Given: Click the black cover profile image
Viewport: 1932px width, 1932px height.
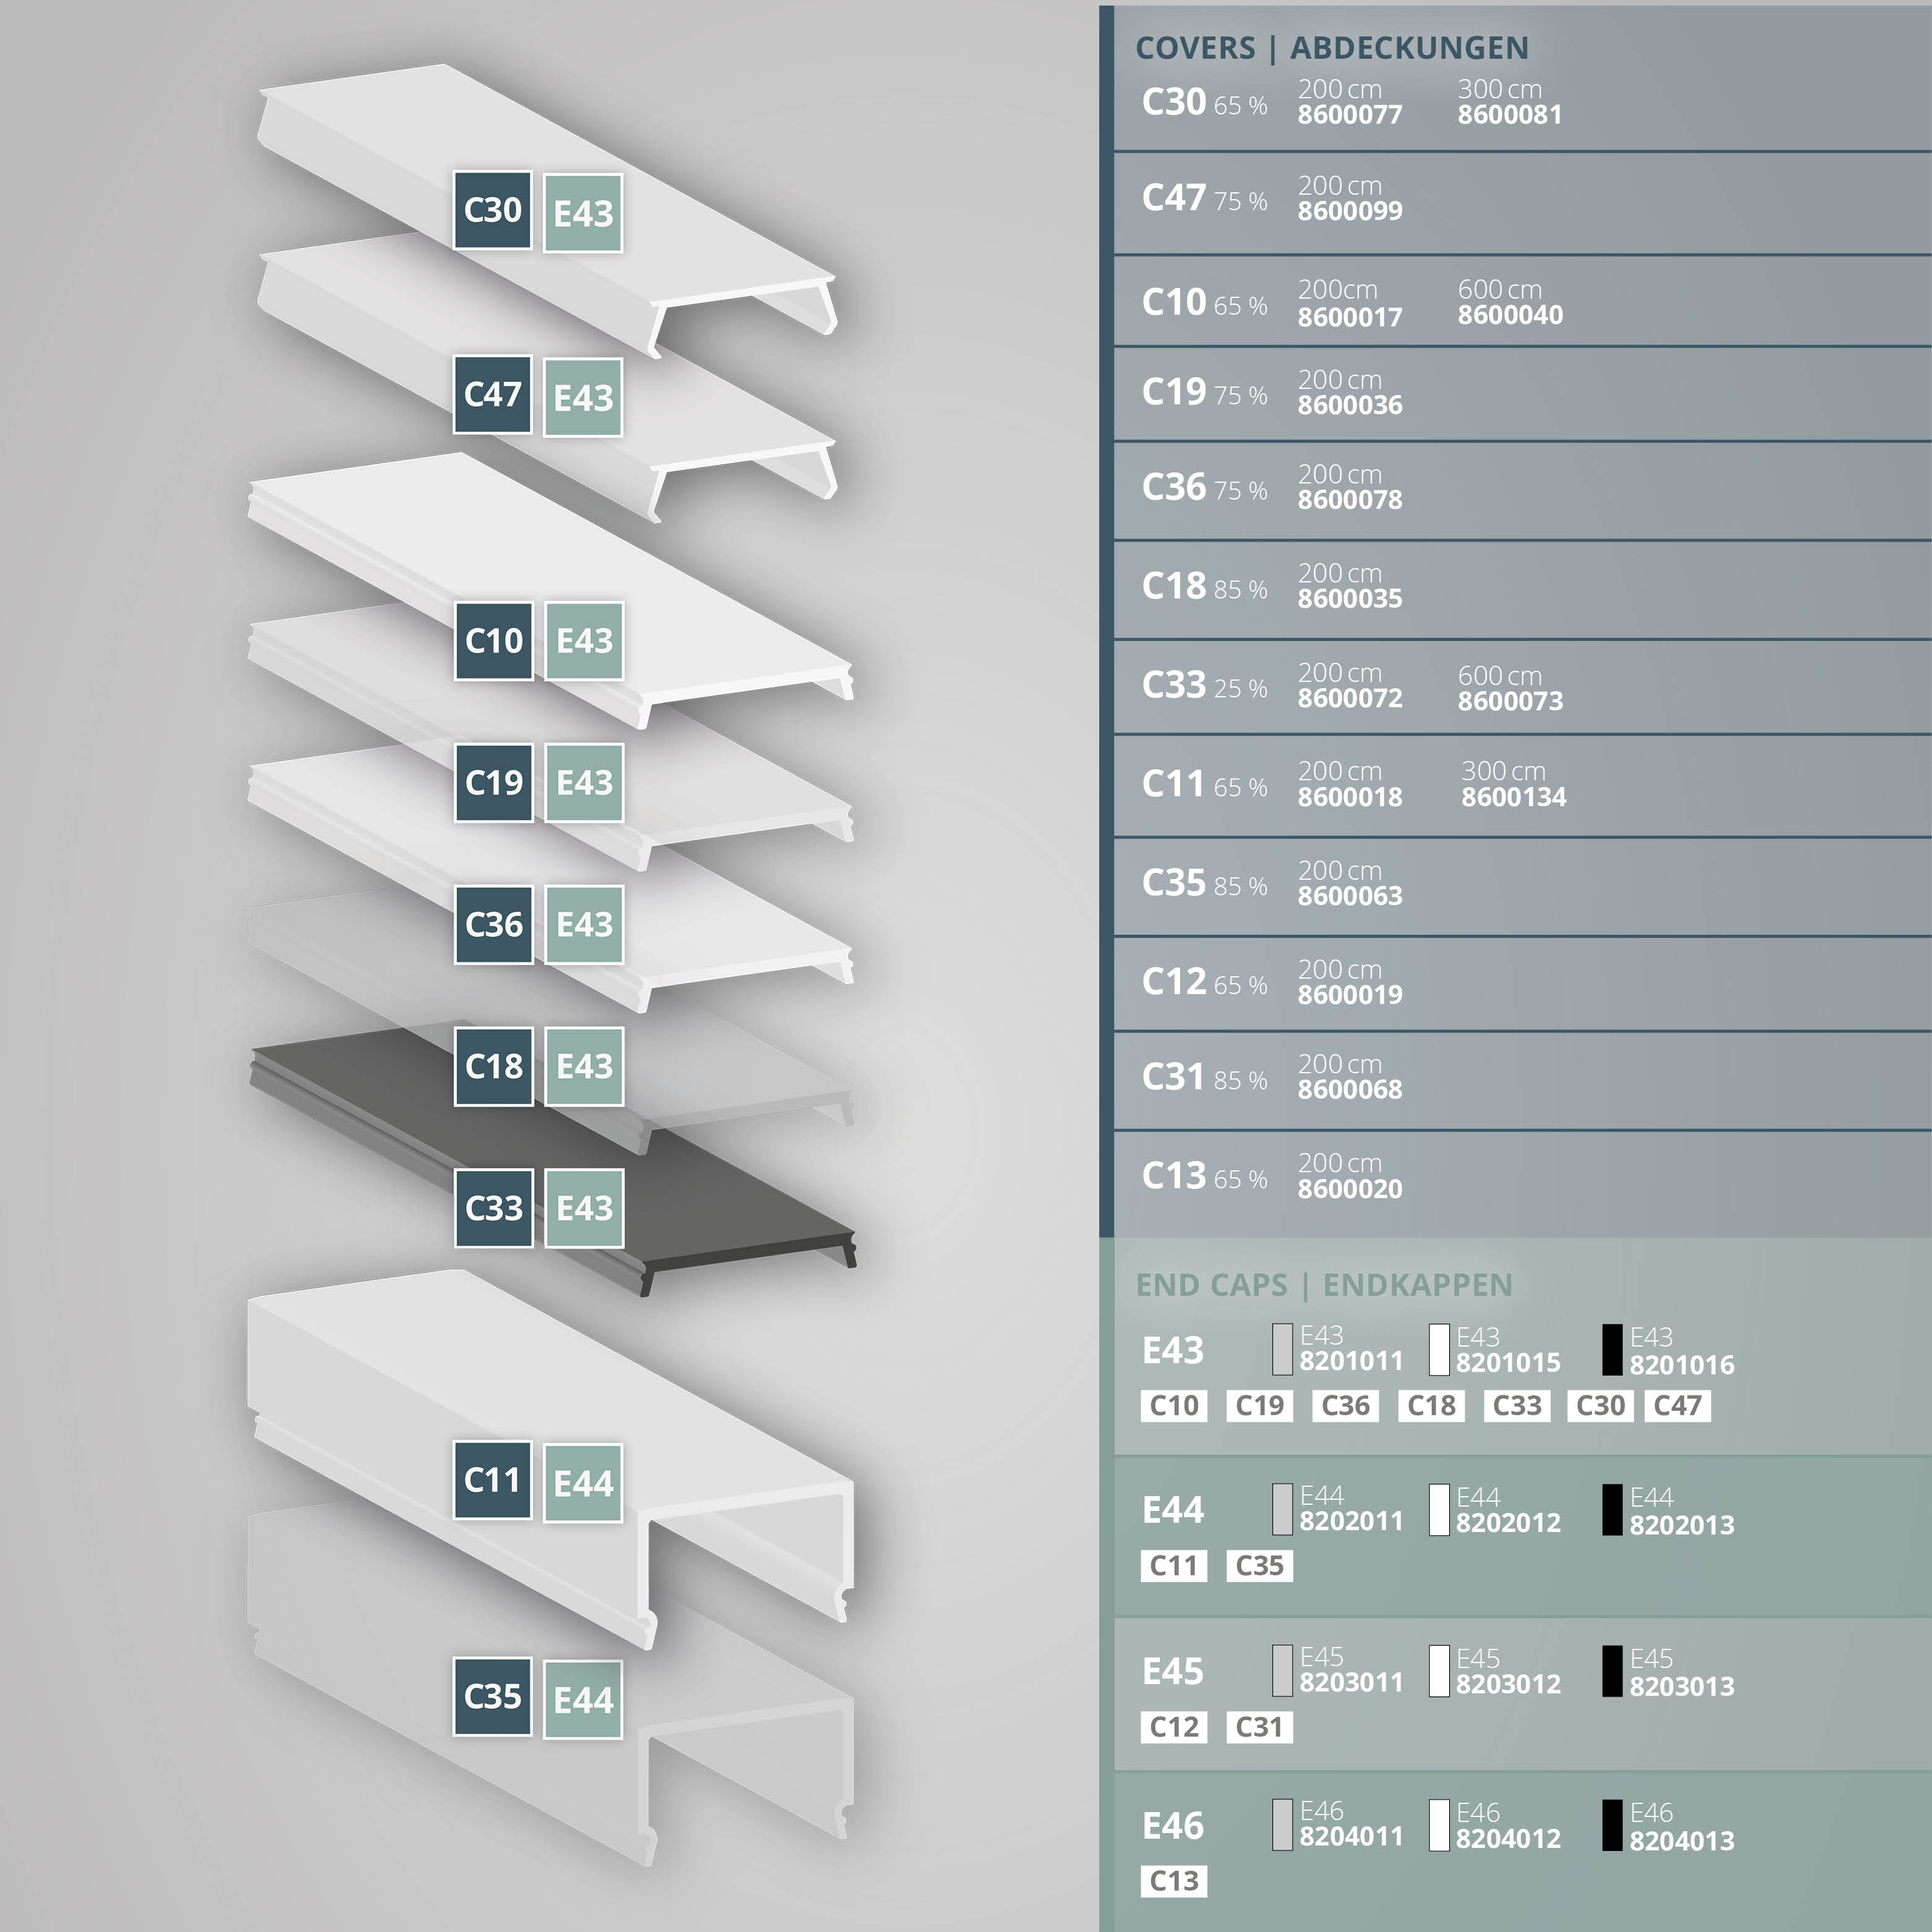Looking at the screenshot, I should point(700,1200).
